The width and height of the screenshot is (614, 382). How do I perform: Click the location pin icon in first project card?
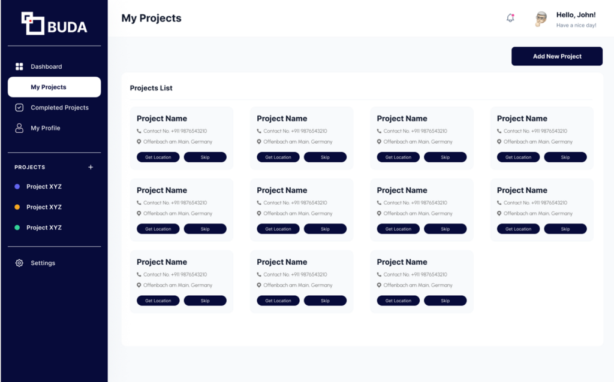(139, 142)
